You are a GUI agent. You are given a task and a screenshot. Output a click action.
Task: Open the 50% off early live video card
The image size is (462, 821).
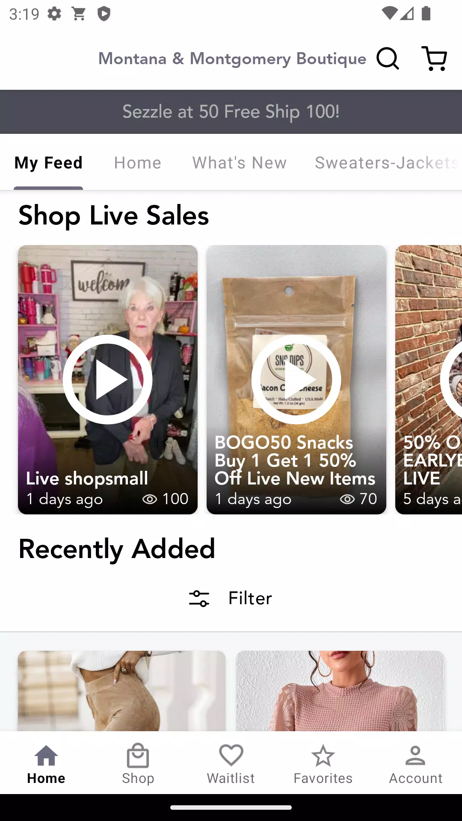(429, 379)
